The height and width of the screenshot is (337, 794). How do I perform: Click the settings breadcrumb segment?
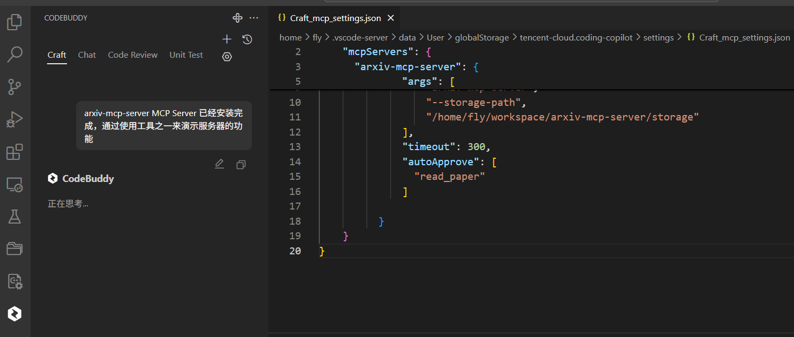pos(658,37)
